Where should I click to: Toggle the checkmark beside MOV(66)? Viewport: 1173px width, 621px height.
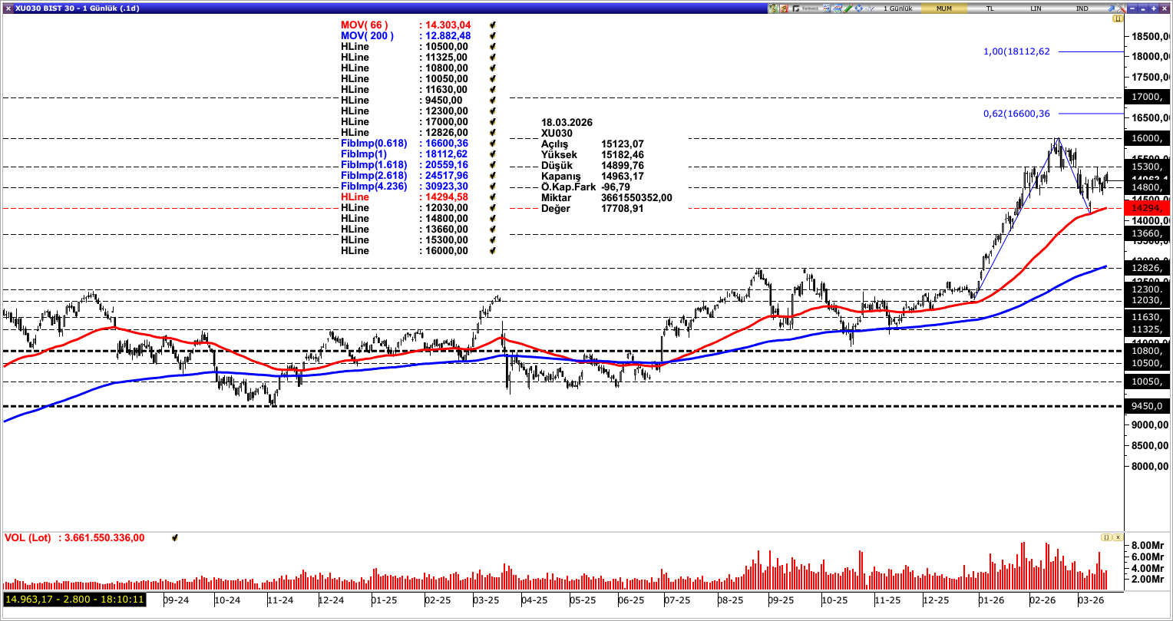(491, 25)
